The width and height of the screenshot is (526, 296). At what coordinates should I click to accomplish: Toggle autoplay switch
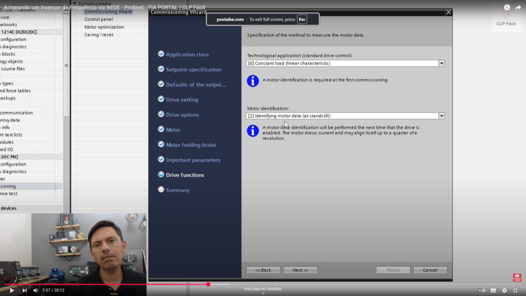pos(482,290)
